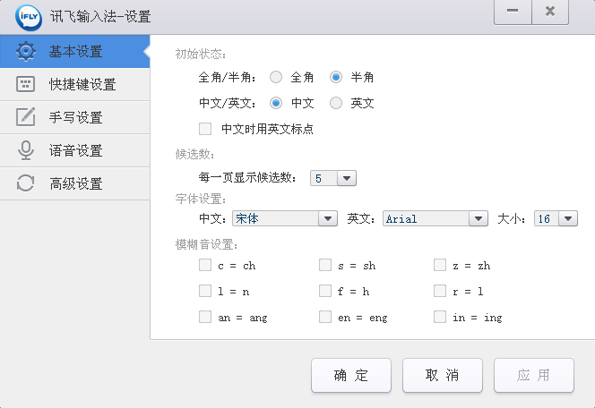Enable 中文时用英文标点 checkbox
This screenshot has height=408, width=595.
[205, 129]
